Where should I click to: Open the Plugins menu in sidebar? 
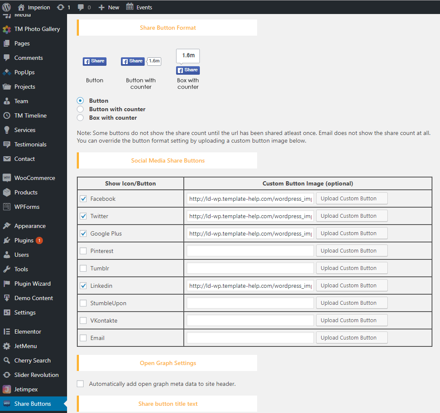(x=24, y=241)
